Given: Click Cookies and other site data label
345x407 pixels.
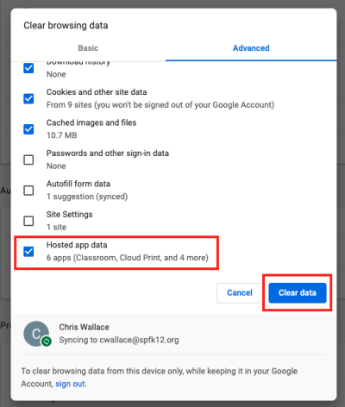Looking at the screenshot, I should click(x=97, y=92).
